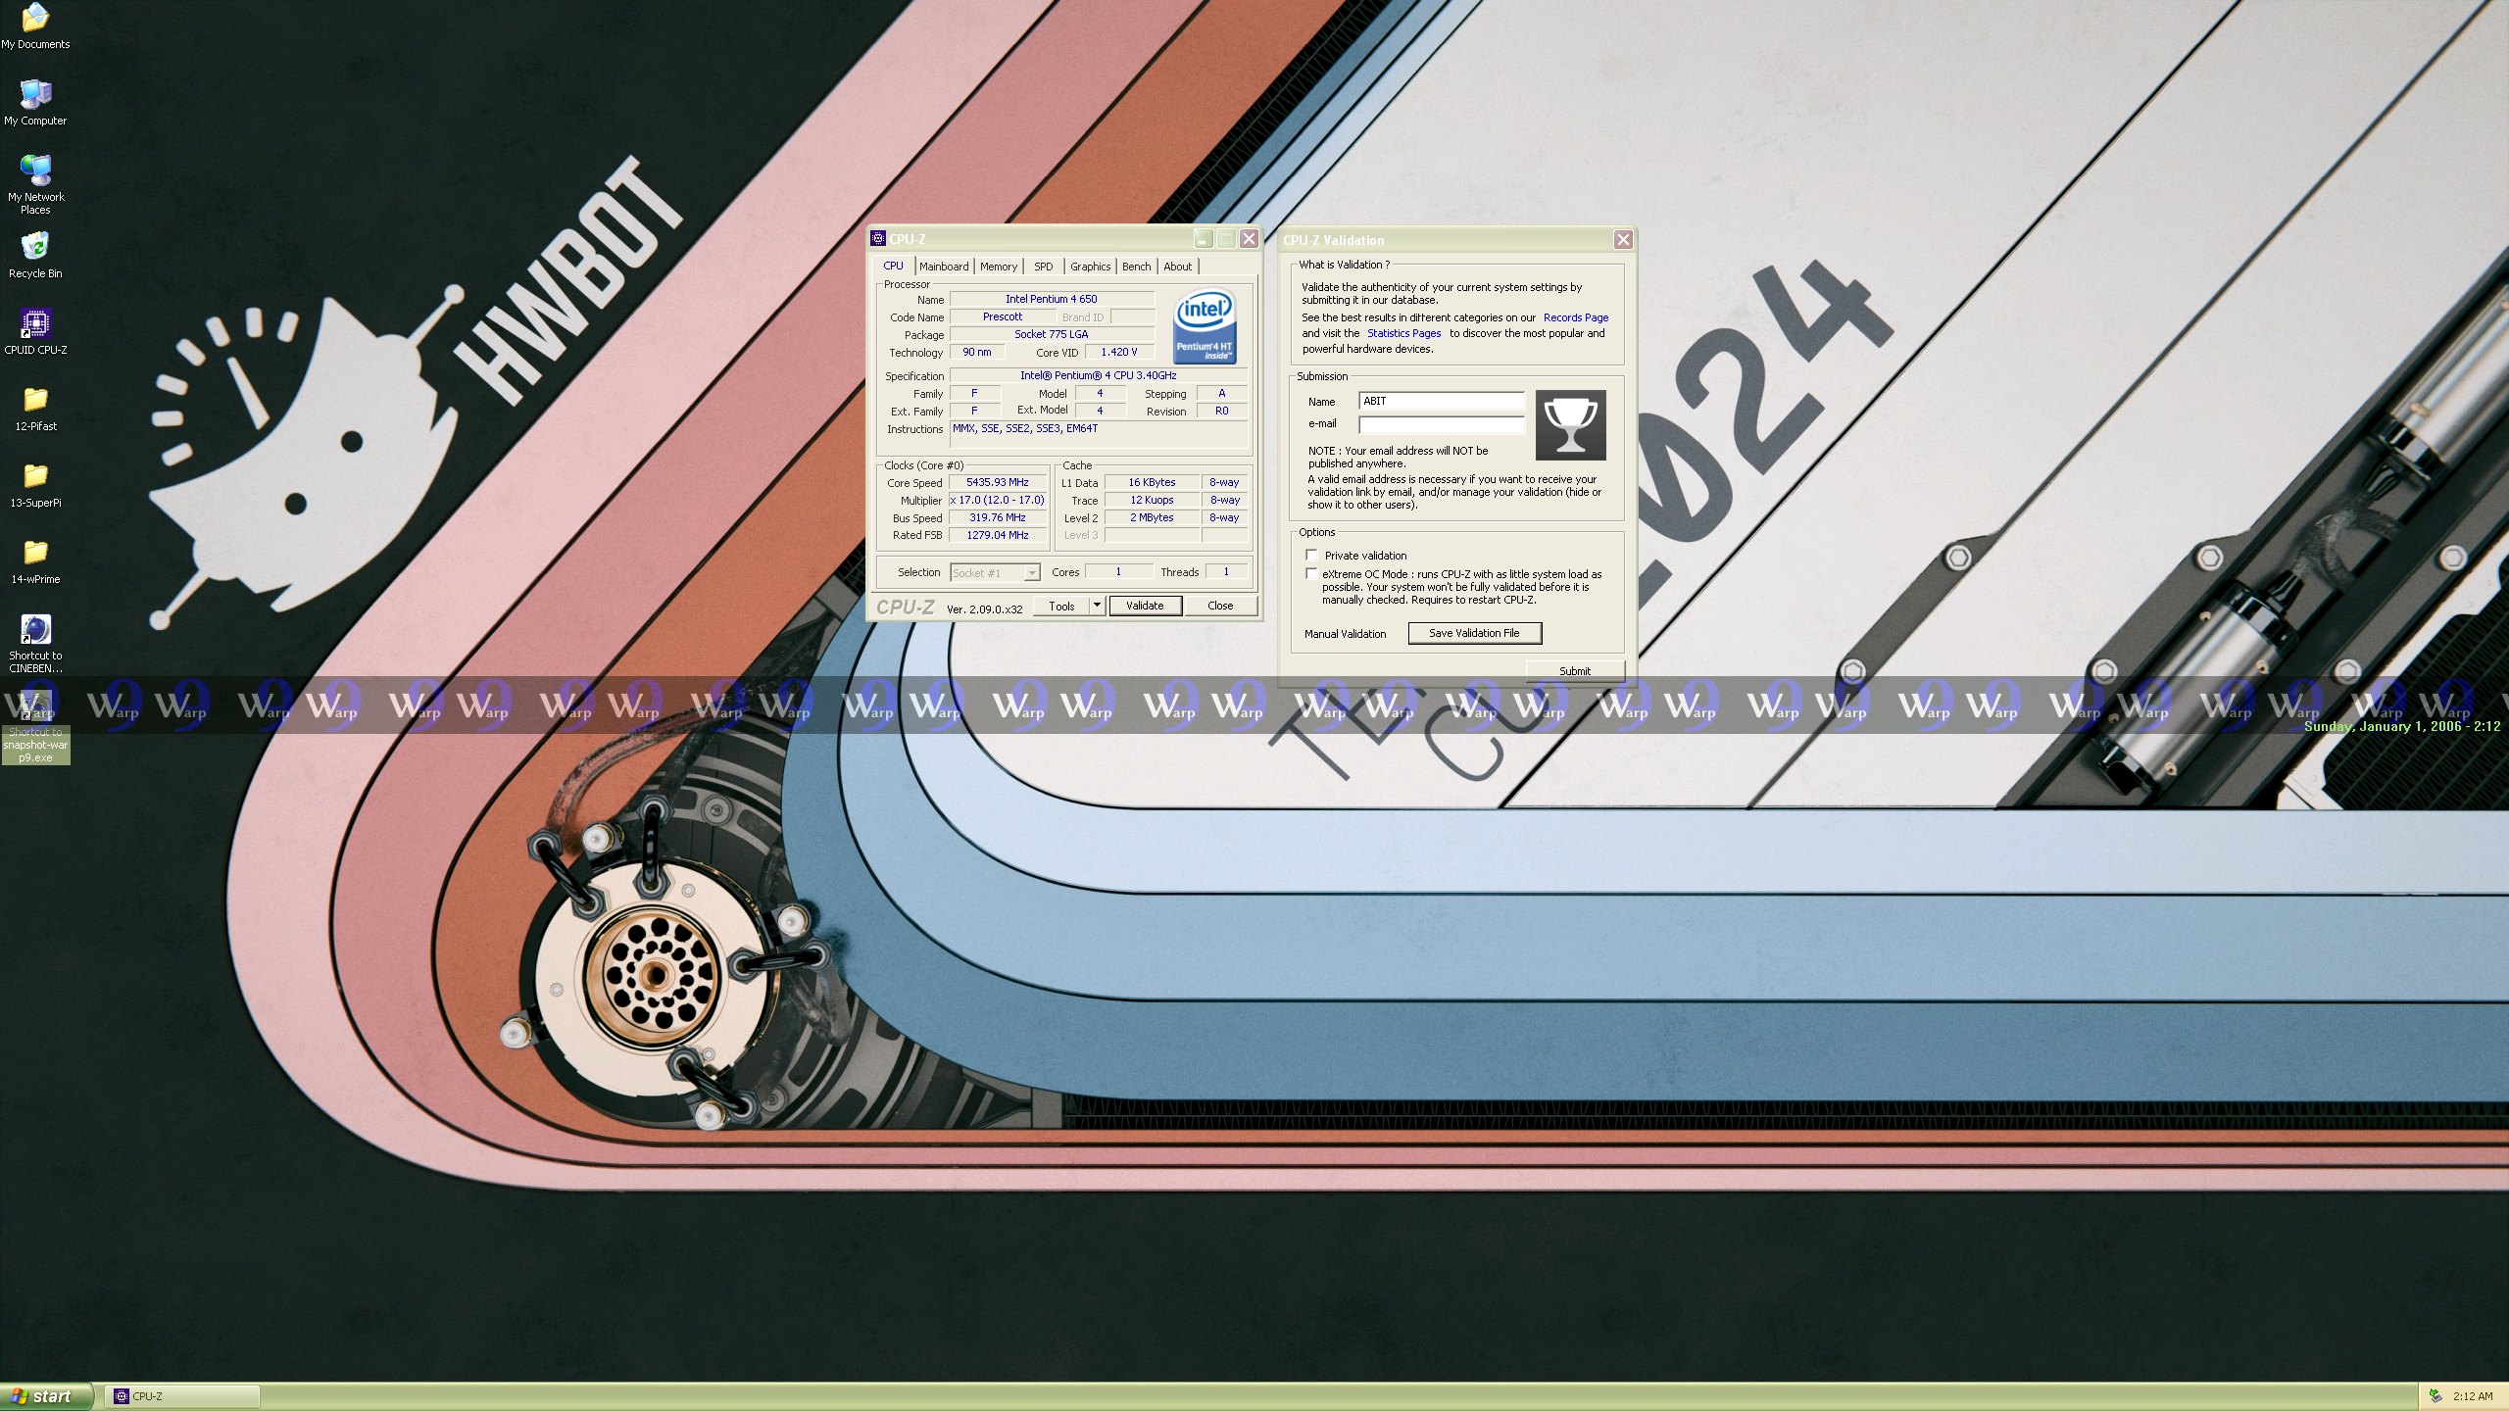Click Trace cache value 12 Kuops
The image size is (2509, 1411).
click(1152, 500)
